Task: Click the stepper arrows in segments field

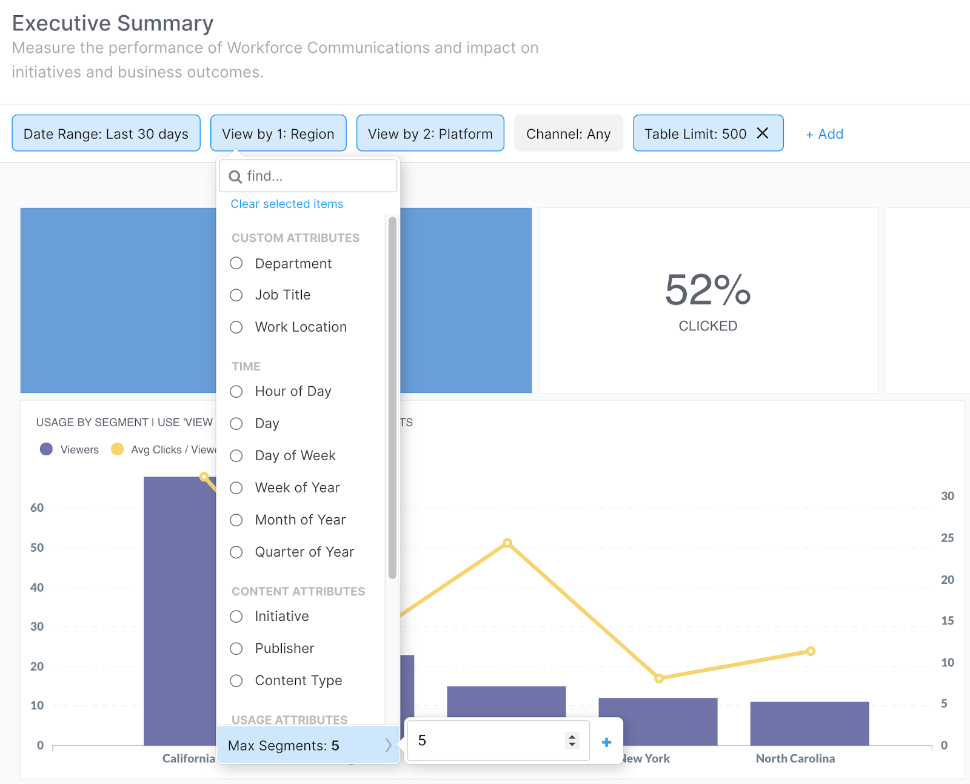Action: pos(572,740)
